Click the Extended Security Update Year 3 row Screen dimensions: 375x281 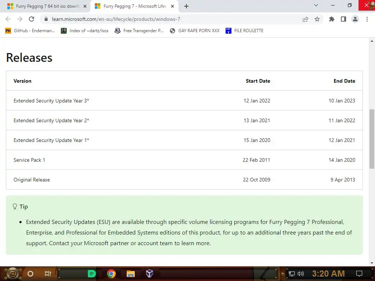(x=184, y=101)
